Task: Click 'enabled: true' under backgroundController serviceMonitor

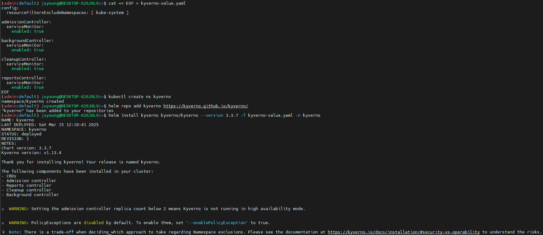Action: [x=28, y=50]
